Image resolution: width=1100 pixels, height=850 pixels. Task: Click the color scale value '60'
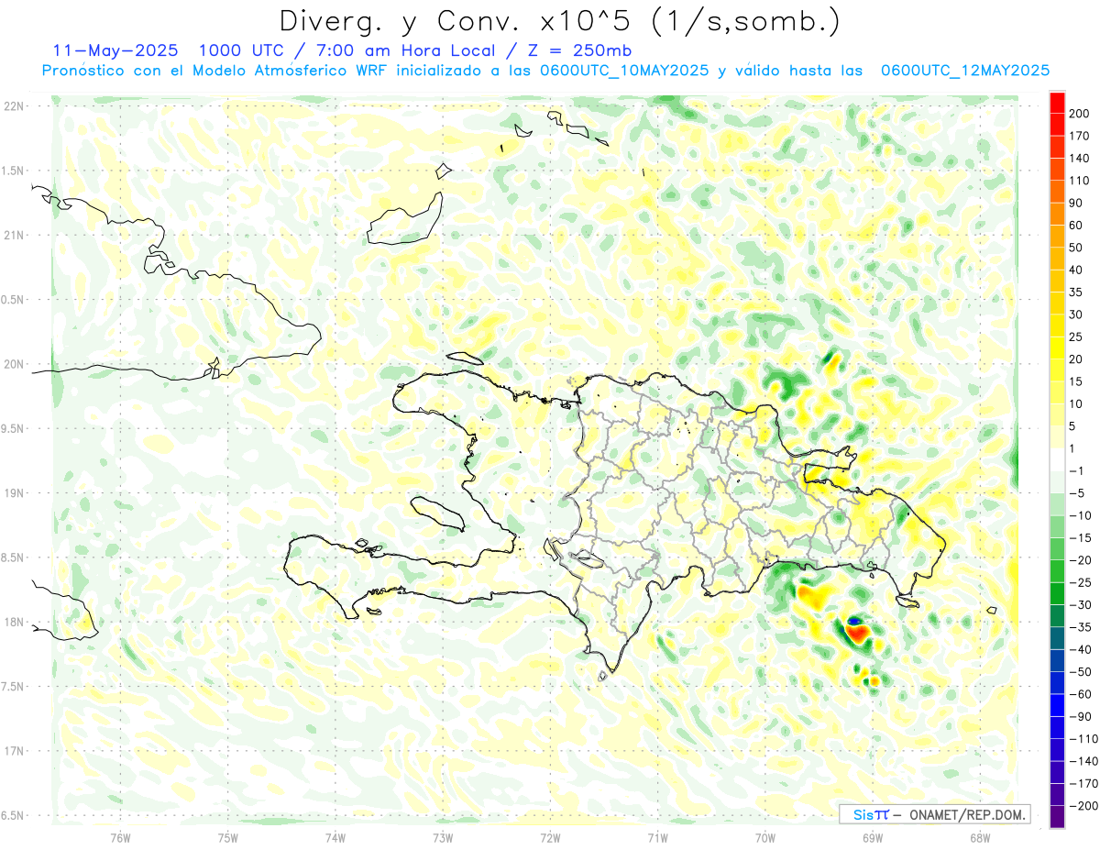(x=1077, y=226)
